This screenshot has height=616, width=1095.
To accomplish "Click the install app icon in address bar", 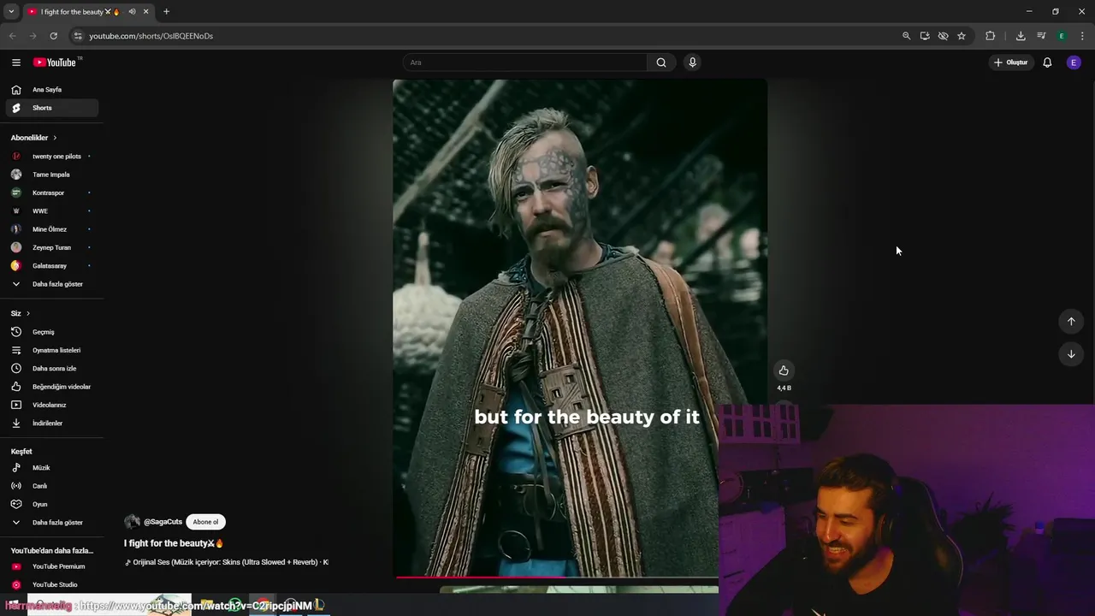I will tap(925, 36).
